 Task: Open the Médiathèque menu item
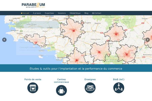pyautogui.click(x=75, y=13)
